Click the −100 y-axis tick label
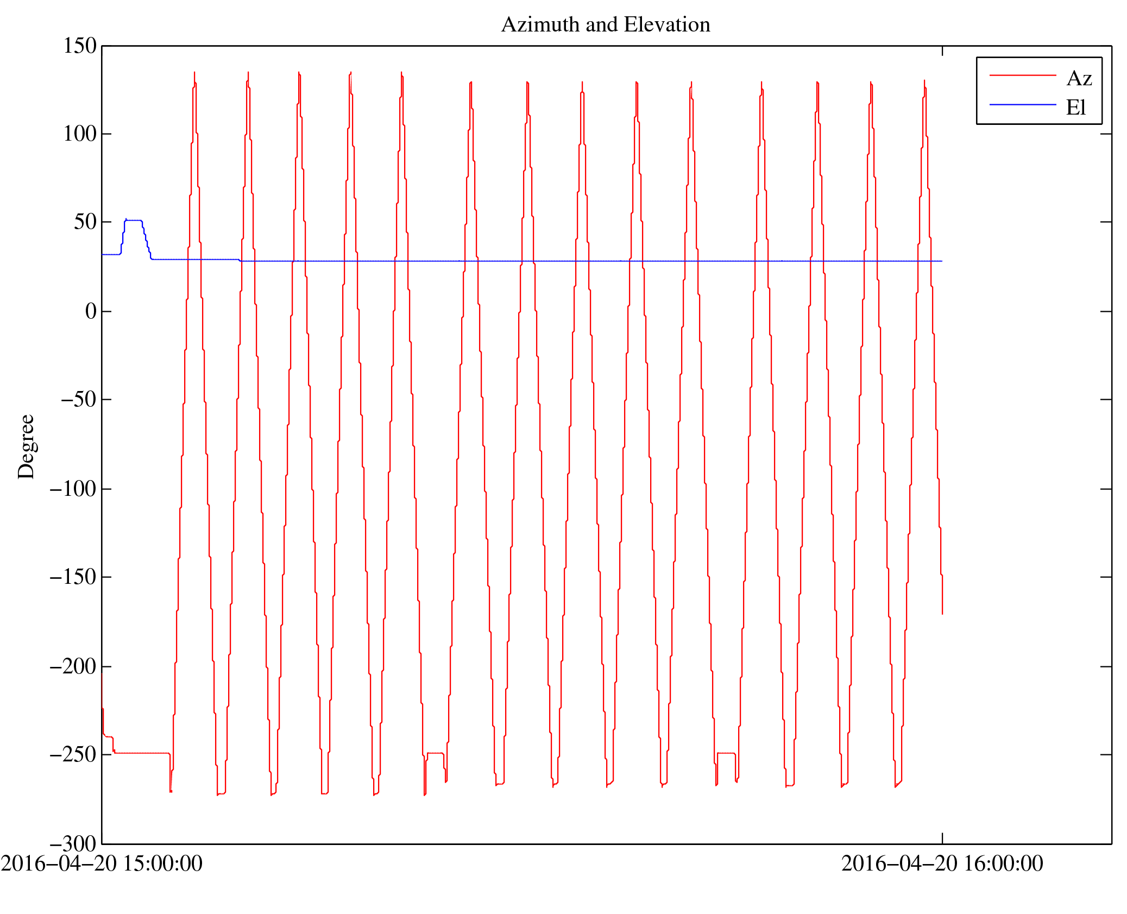This screenshot has height=914, width=1127. click(73, 489)
